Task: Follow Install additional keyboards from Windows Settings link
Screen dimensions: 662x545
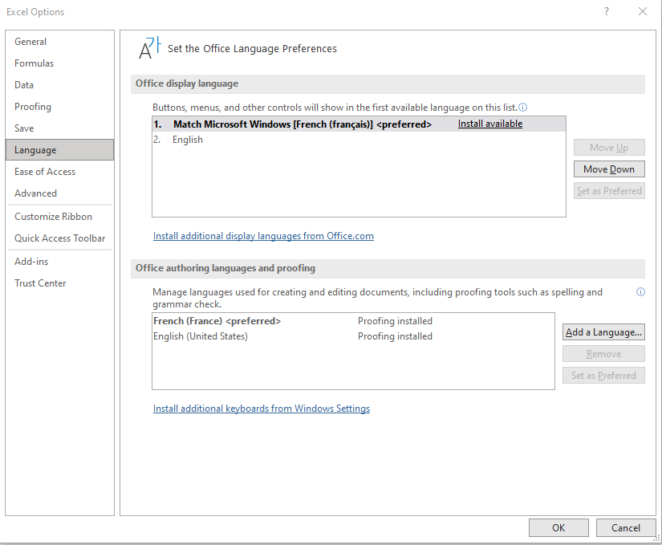Action: (x=262, y=409)
